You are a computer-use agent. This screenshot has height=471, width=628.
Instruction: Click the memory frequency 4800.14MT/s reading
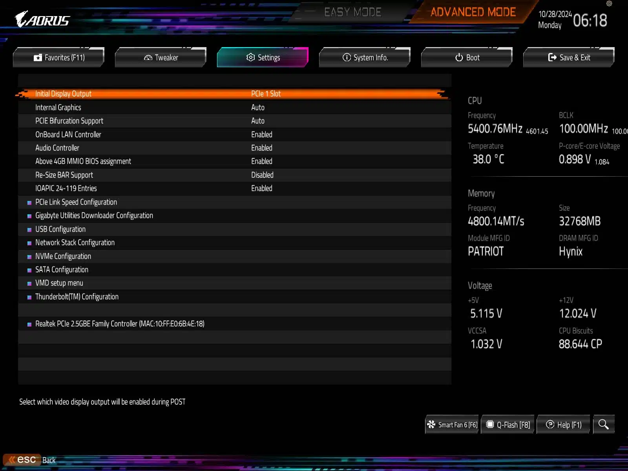pyautogui.click(x=496, y=221)
